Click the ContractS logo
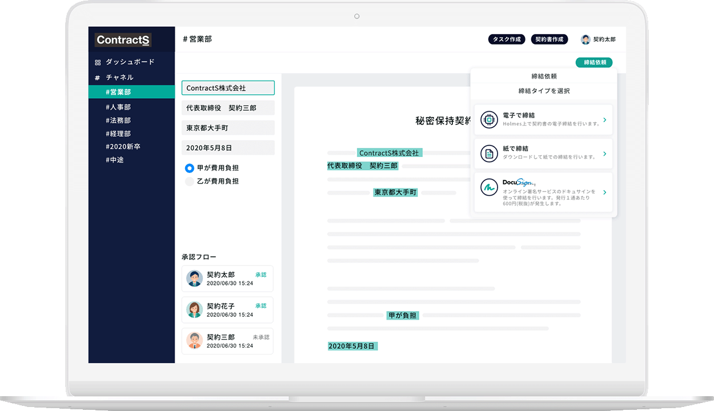The width and height of the screenshot is (714, 411). 123,39
